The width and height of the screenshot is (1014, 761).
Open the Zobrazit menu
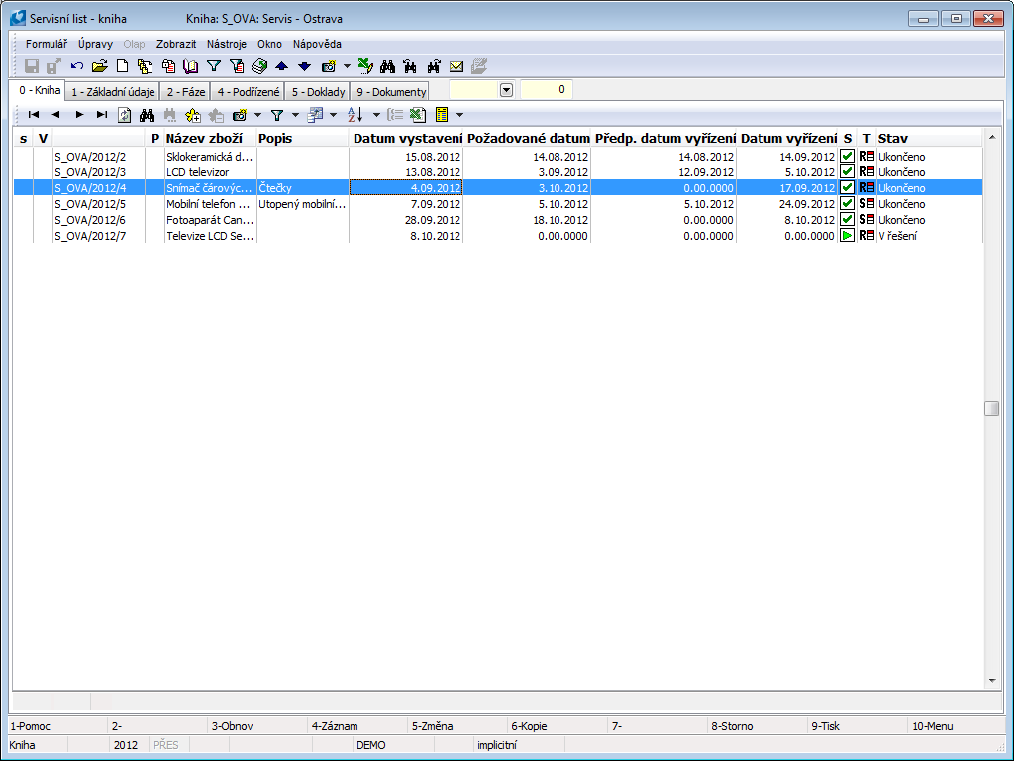tap(176, 44)
